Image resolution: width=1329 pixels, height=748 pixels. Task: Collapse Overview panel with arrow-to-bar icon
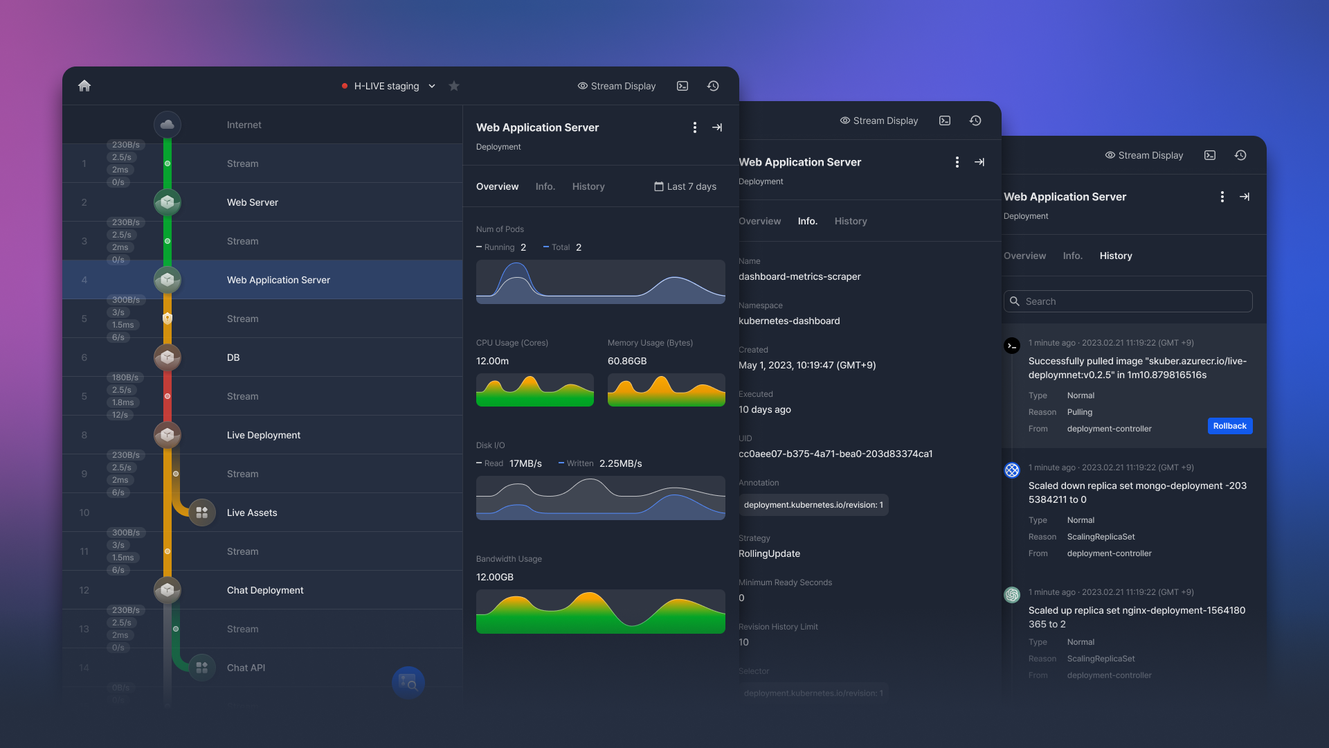click(x=717, y=127)
